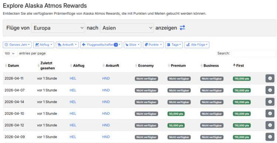This screenshot has width=277, height=143.
Task: Open the Alle Flüge filter dropdown
Action: click(197, 45)
